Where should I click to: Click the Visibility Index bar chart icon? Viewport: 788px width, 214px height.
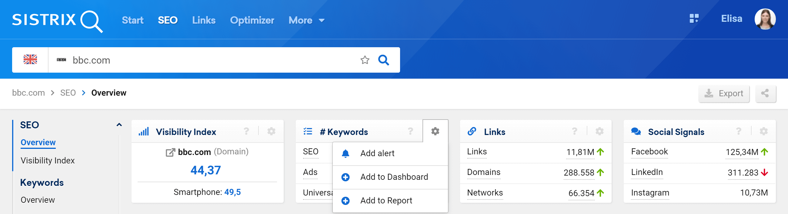(x=143, y=132)
